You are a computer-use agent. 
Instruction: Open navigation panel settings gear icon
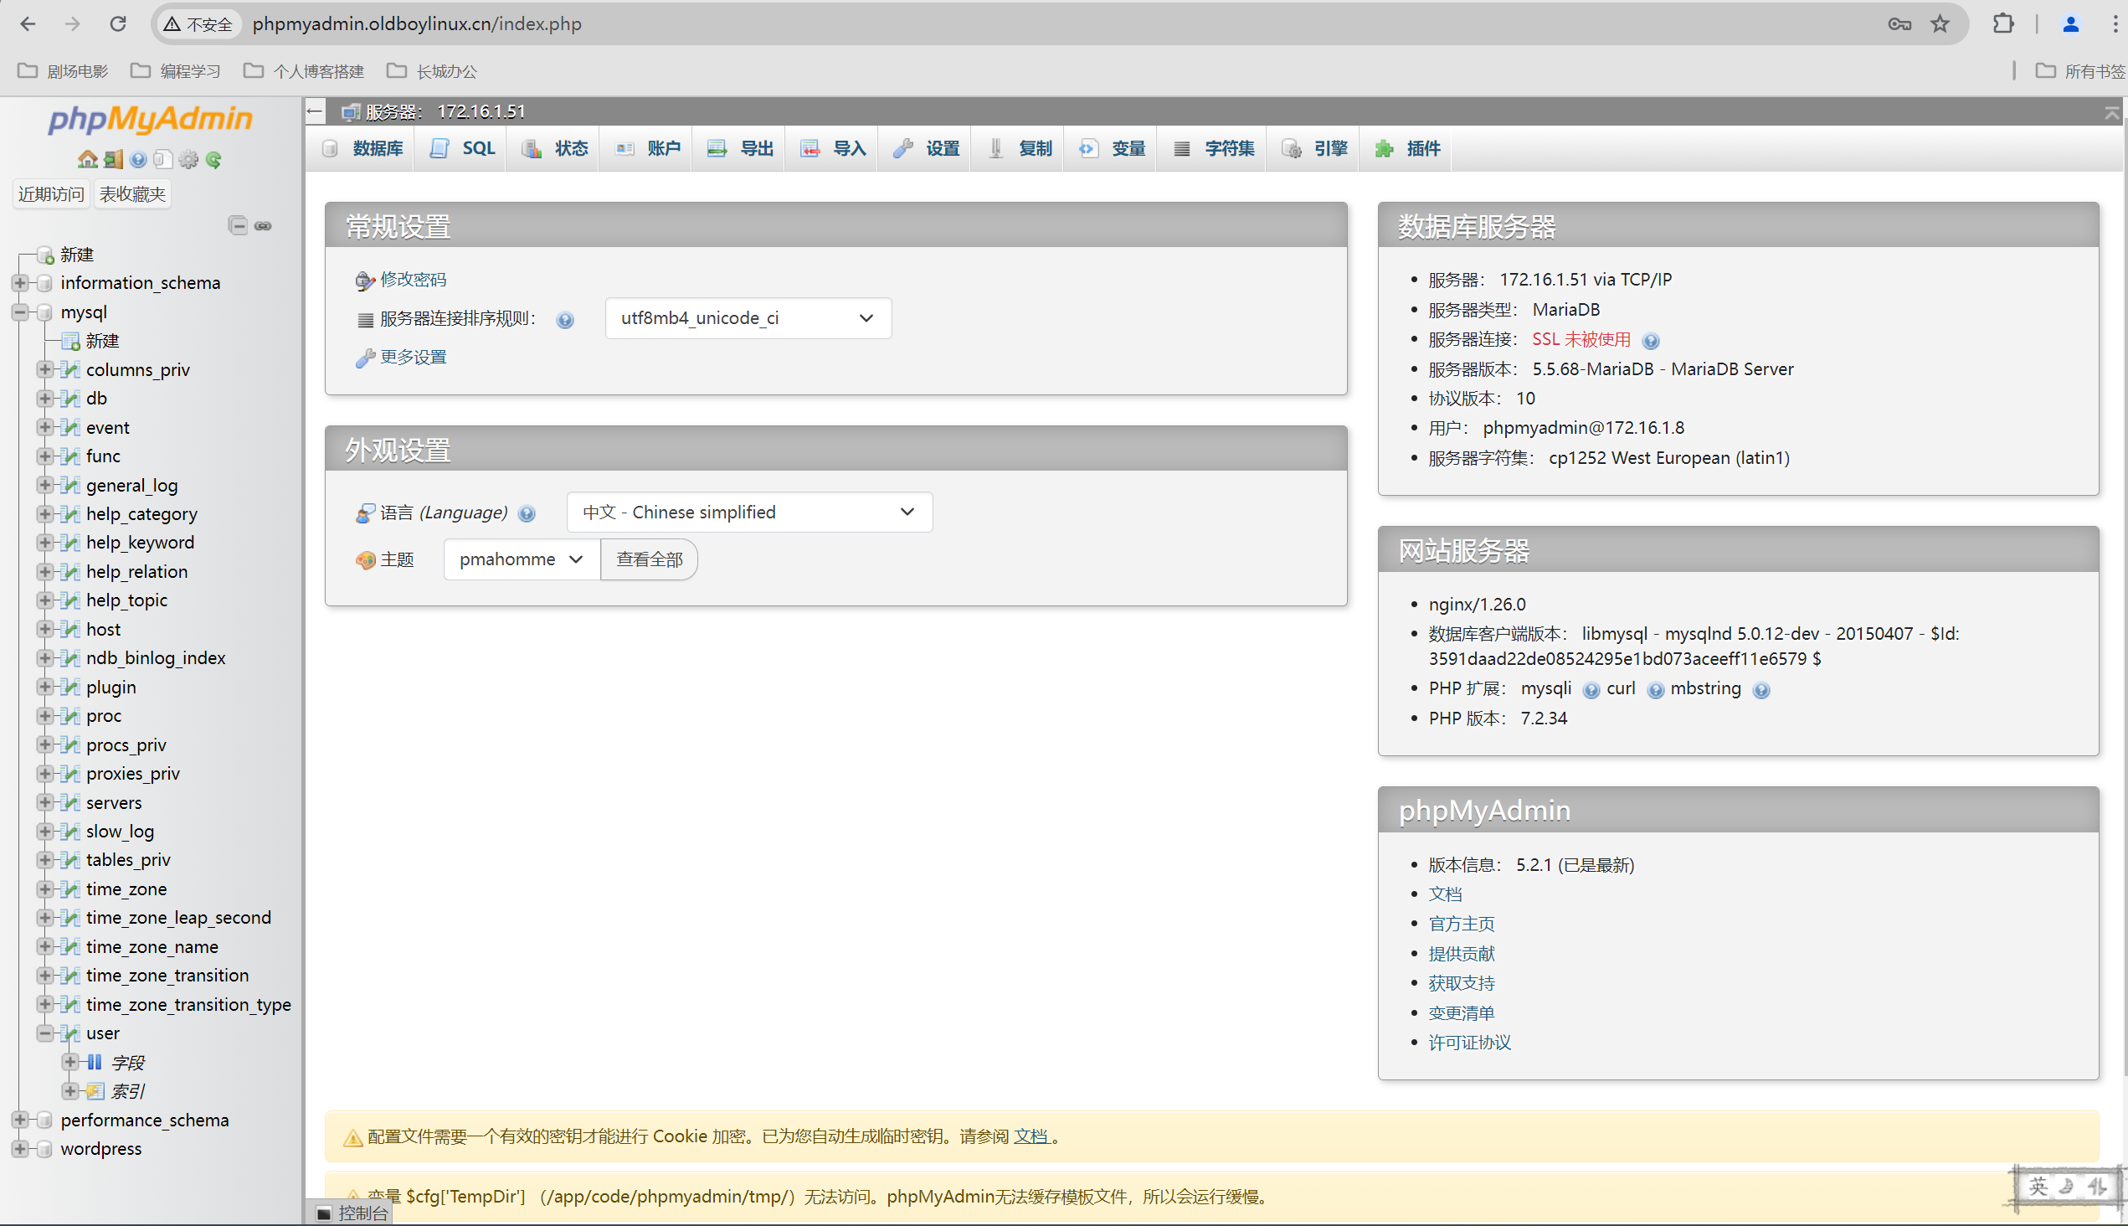coord(188,159)
